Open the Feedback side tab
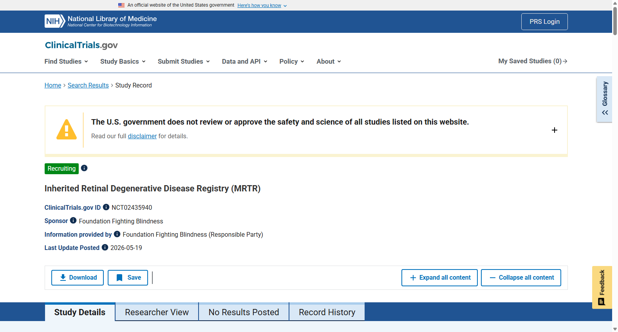Image resolution: width=618 pixels, height=332 pixels. pos(602,287)
